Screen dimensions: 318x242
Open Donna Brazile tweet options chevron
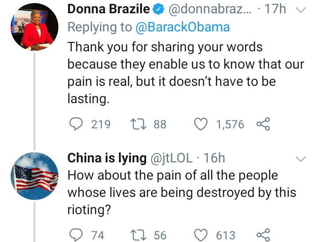(x=300, y=10)
